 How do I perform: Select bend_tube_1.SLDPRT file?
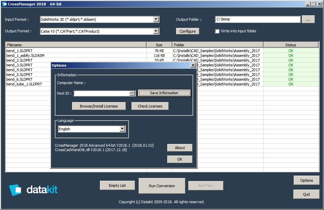coord(24,84)
